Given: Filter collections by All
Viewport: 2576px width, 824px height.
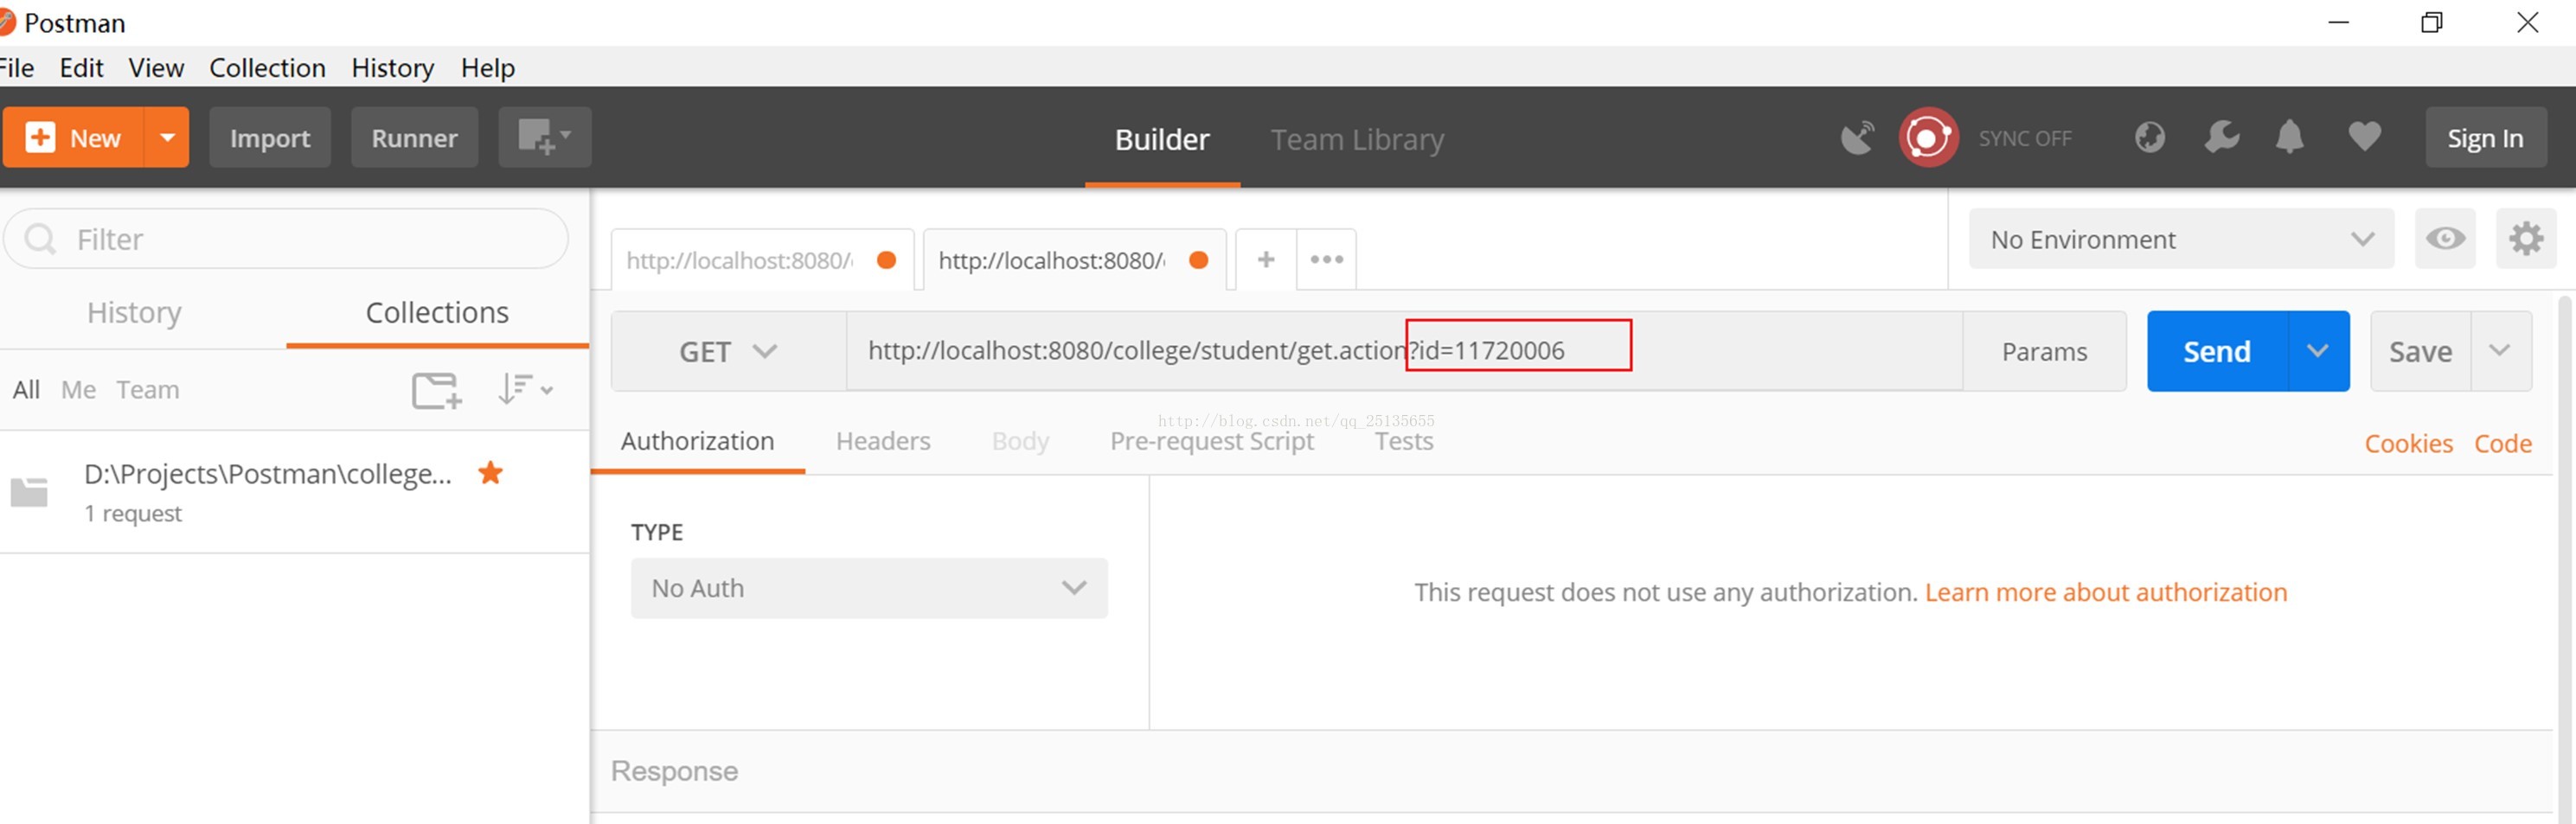Looking at the screenshot, I should 26,389.
